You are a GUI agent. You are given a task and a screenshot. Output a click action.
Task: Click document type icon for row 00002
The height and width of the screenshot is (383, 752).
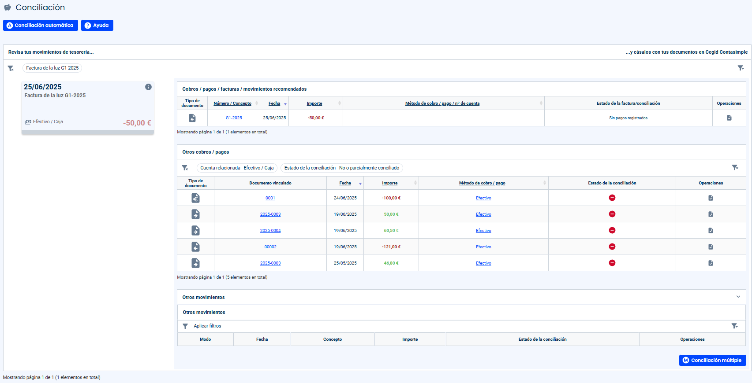[195, 247]
